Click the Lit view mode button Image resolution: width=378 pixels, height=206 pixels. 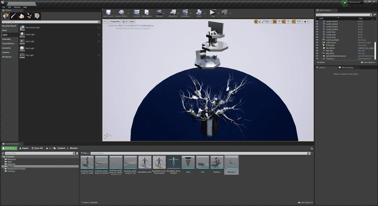(x=125, y=22)
